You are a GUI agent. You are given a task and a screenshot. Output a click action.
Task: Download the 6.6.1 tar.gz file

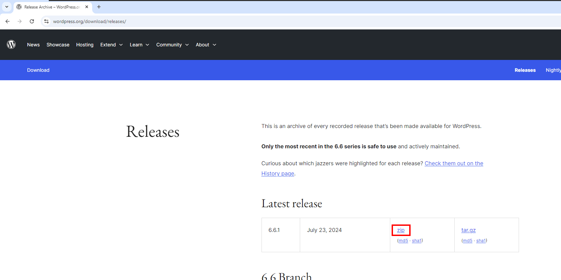point(469,230)
